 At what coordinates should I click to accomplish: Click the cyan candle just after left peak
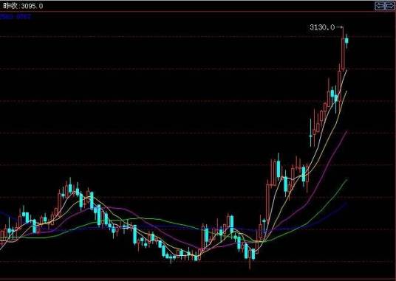78,192
